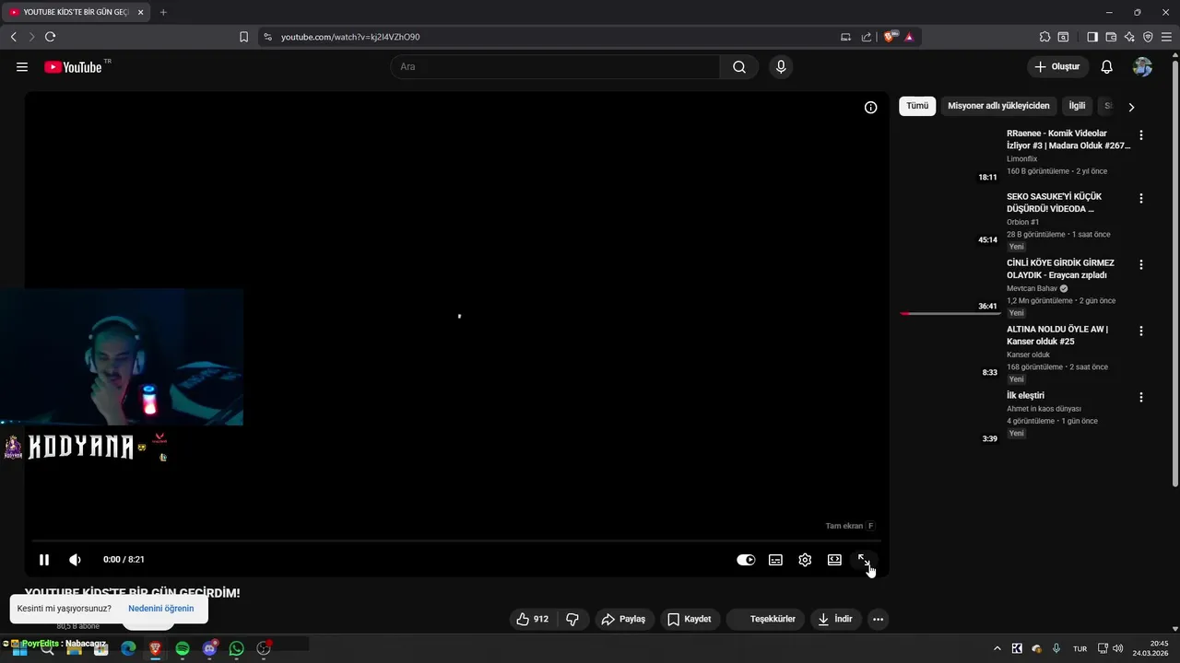Image resolution: width=1180 pixels, height=663 pixels.
Task: Click the Paylaş share button
Action: [624, 620]
